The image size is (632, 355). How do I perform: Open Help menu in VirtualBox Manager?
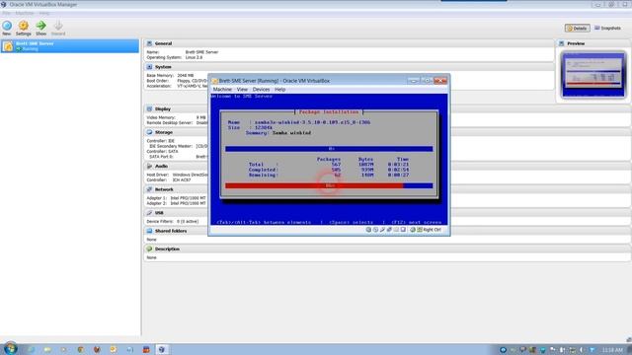pos(44,13)
